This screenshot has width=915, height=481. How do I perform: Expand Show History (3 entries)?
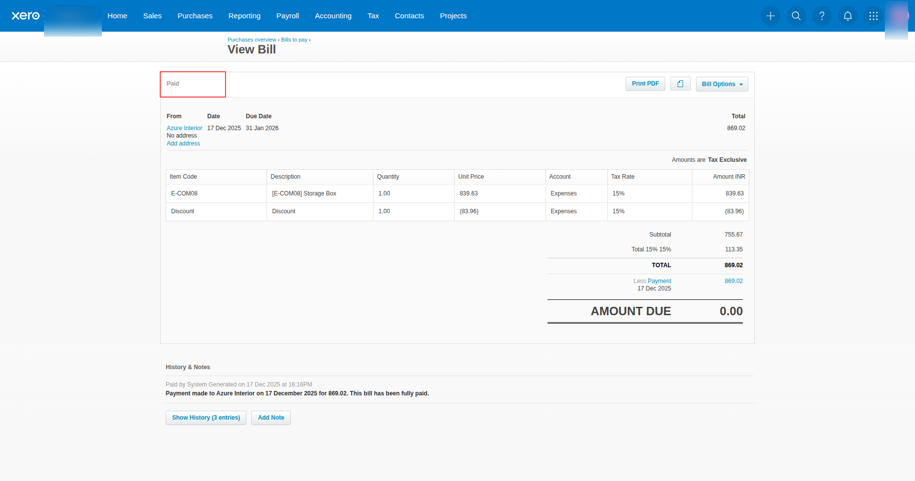click(206, 418)
